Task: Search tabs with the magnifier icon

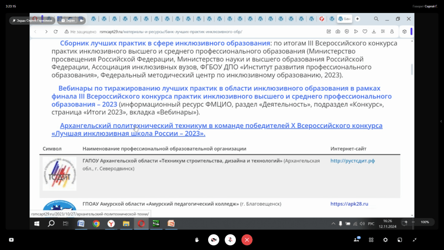Action: [x=376, y=19]
